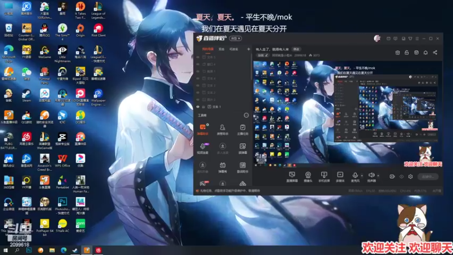Open the 主播任务 streamer tasks tool
This screenshot has width=453, height=255.
tap(242, 129)
